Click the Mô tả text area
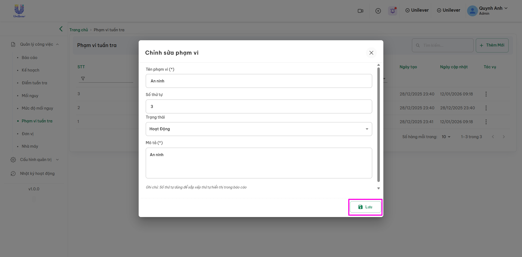Screen dimensions: 522x257 tap(259, 163)
